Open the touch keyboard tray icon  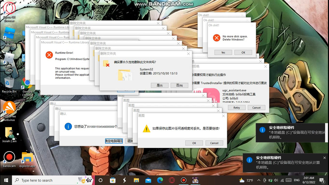(289, 180)
